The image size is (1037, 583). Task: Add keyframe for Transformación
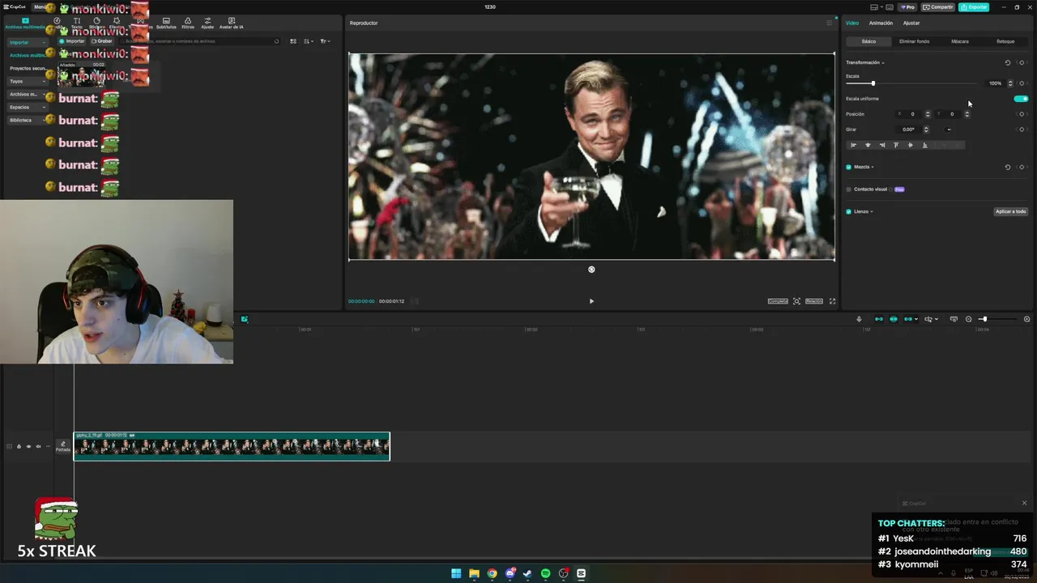(x=1022, y=62)
